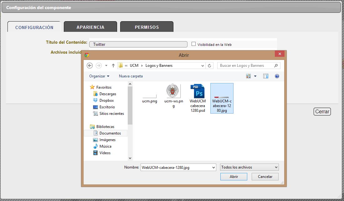Screen dimensions: 344x201
Task: Switch to the APARIENCIA tab
Action: [x=90, y=27]
